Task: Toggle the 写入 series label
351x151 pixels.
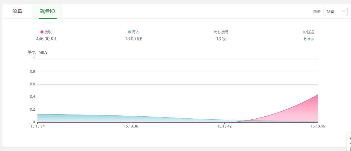Action: [136, 32]
